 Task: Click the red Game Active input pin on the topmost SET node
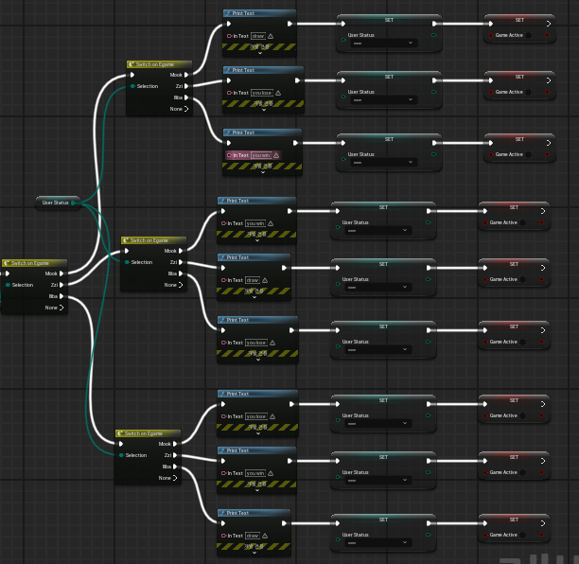click(491, 35)
